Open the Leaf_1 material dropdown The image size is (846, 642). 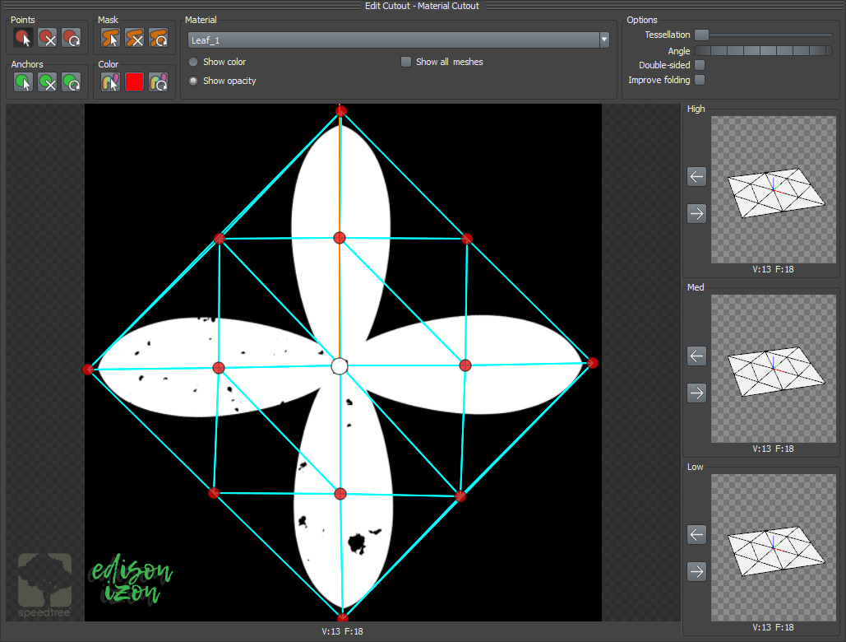604,40
